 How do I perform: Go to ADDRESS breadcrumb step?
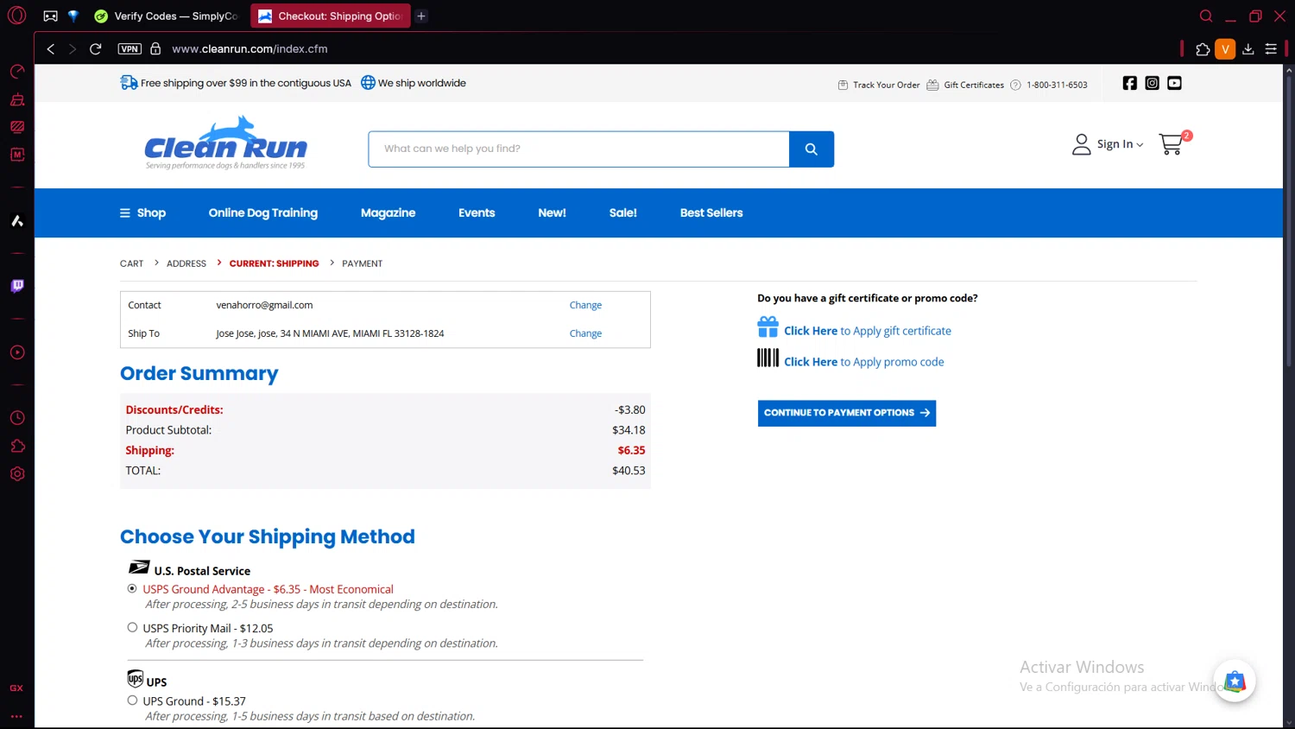(186, 263)
